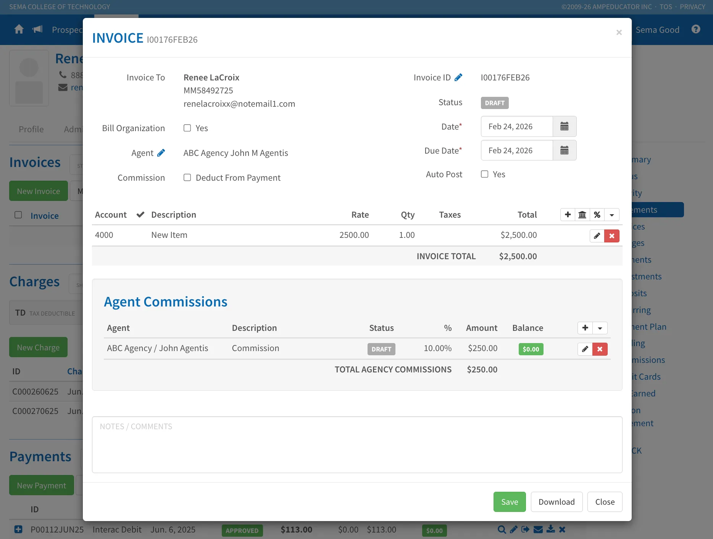
Task: Click New Invoice button in background
Action: (39, 191)
